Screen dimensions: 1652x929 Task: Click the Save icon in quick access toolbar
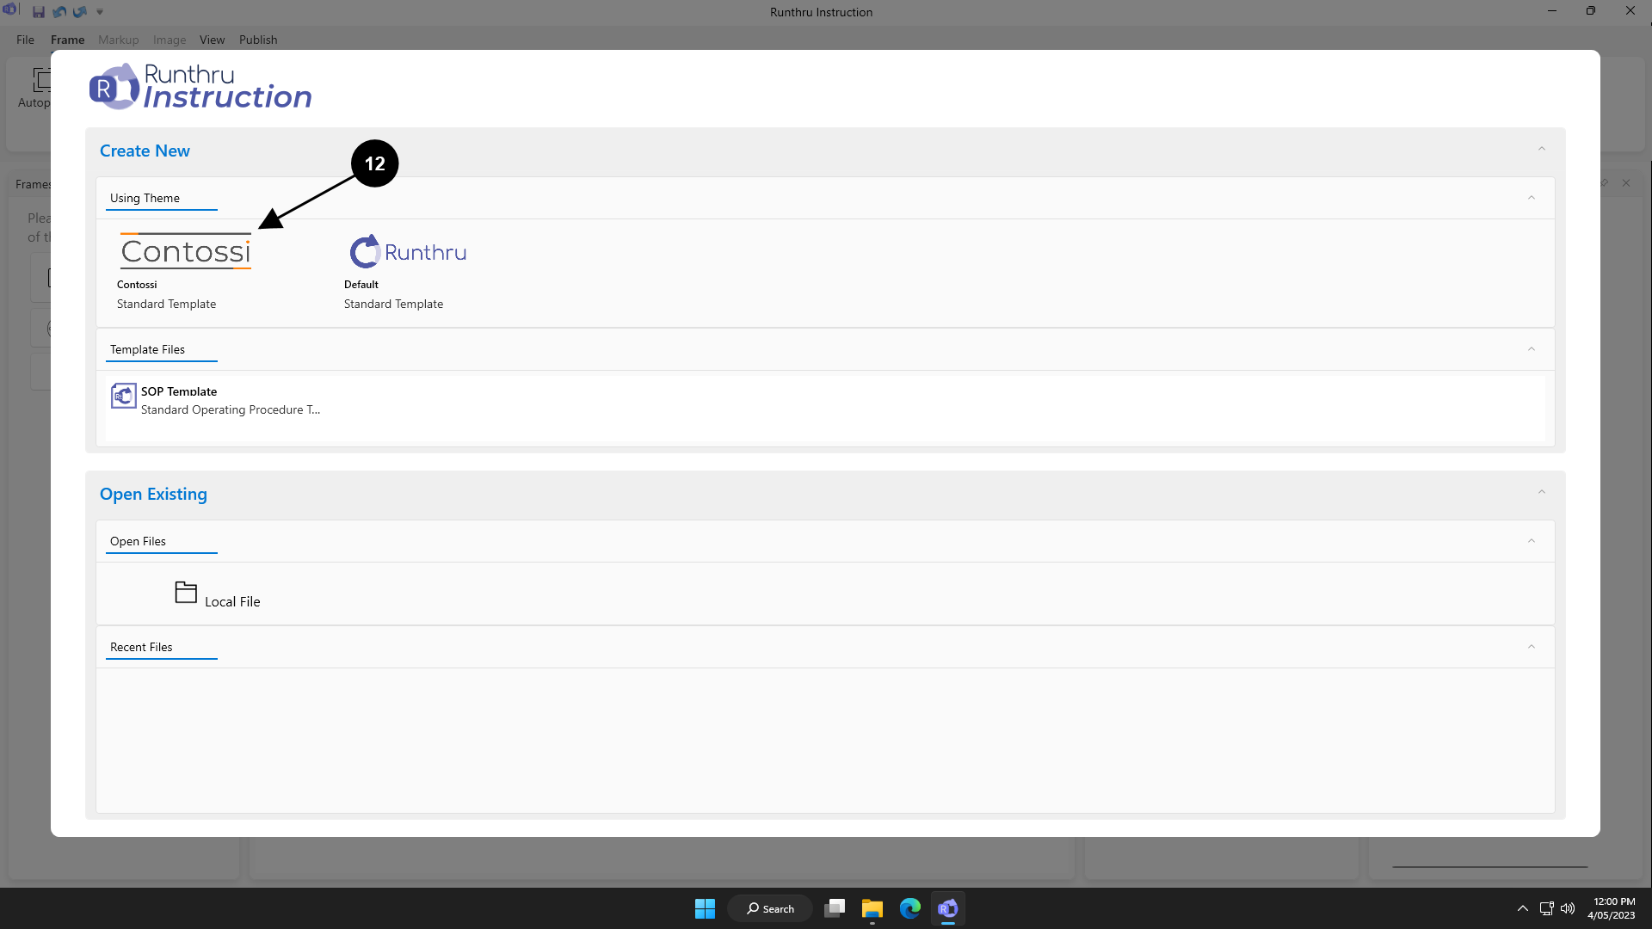39,12
